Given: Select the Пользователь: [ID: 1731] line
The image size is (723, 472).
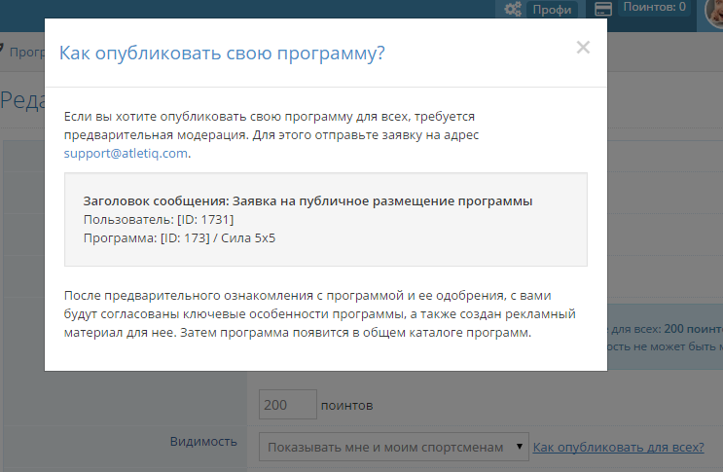Looking at the screenshot, I should [x=159, y=220].
